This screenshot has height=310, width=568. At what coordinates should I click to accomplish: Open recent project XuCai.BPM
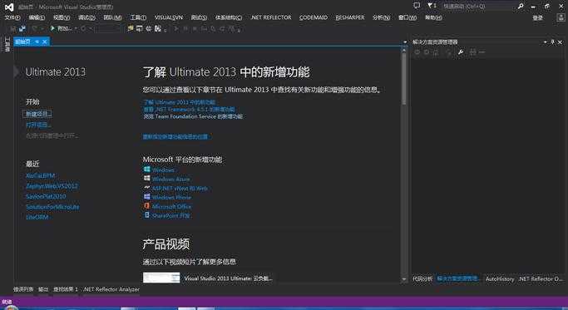pos(40,175)
